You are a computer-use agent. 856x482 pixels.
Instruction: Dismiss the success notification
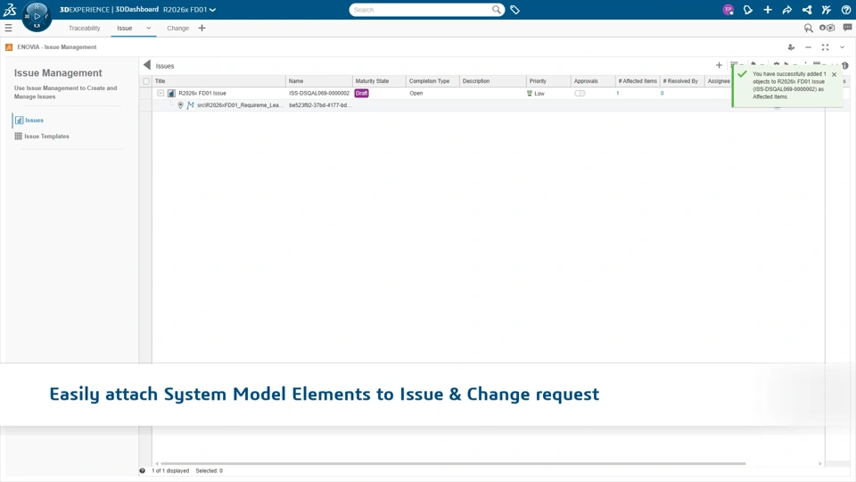click(x=835, y=74)
